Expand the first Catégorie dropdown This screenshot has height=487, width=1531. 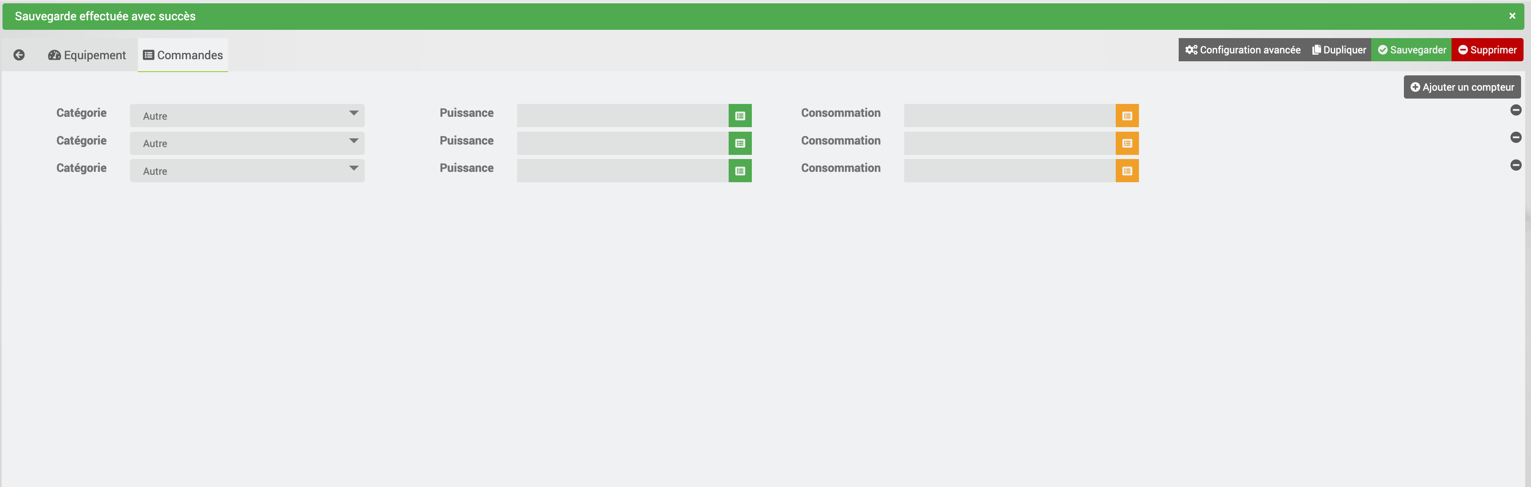pos(247,116)
